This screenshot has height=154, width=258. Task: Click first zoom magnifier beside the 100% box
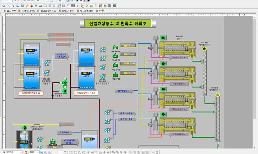coord(41,152)
